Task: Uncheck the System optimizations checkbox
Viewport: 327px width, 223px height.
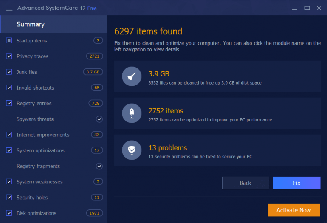Action: [x=9, y=150]
